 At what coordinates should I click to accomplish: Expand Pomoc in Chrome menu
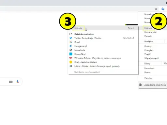(x=147, y=72)
